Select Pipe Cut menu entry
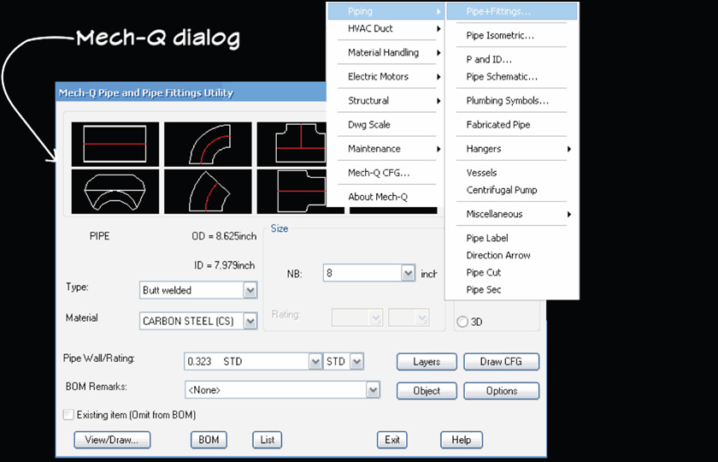Viewport: 718px width, 462px height. pos(512,272)
